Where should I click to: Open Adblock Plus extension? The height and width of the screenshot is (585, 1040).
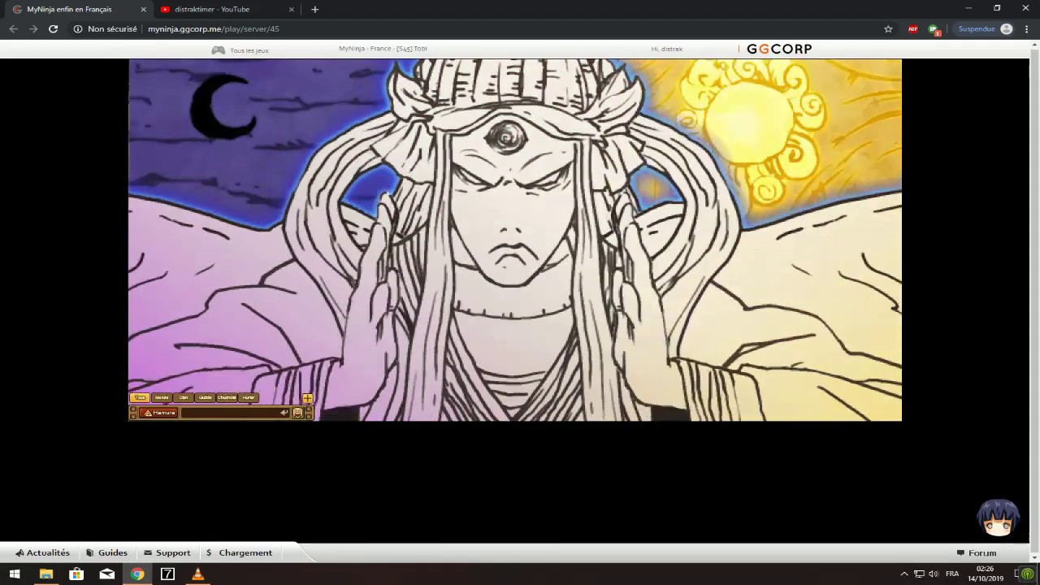pos(912,28)
